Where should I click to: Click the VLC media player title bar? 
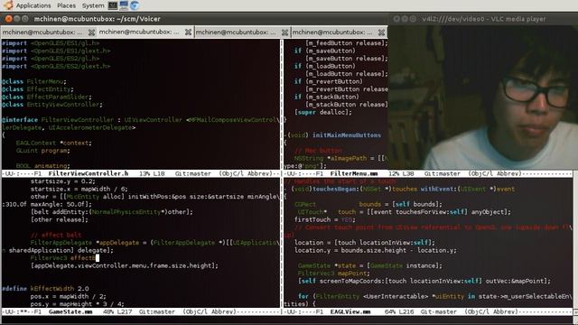coord(483,19)
